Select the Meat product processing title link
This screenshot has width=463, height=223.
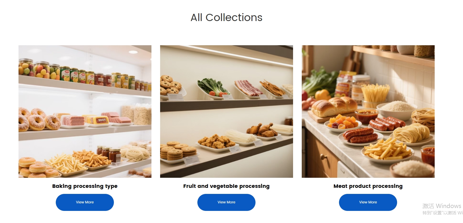pyautogui.click(x=368, y=186)
